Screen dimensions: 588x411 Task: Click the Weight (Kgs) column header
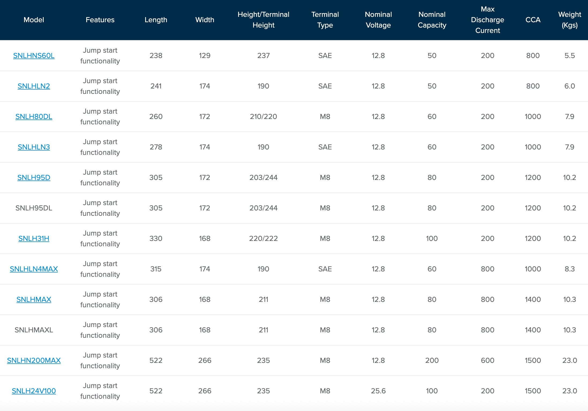pyautogui.click(x=570, y=20)
